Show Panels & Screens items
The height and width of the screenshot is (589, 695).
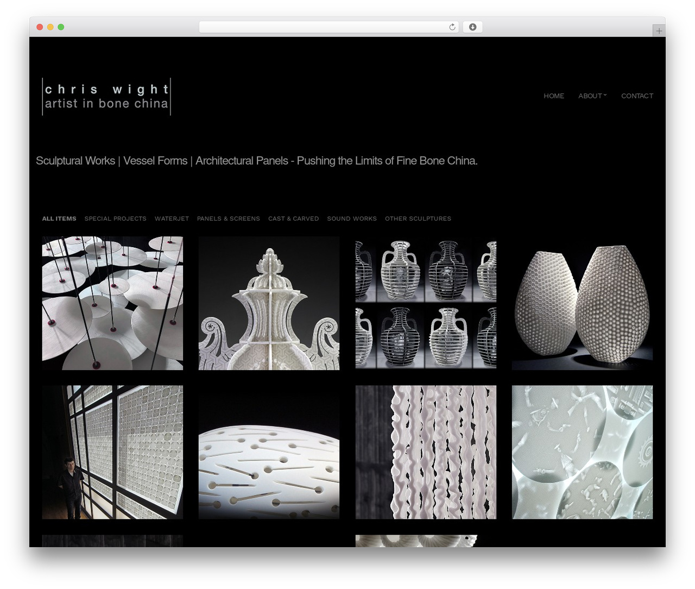coord(229,218)
